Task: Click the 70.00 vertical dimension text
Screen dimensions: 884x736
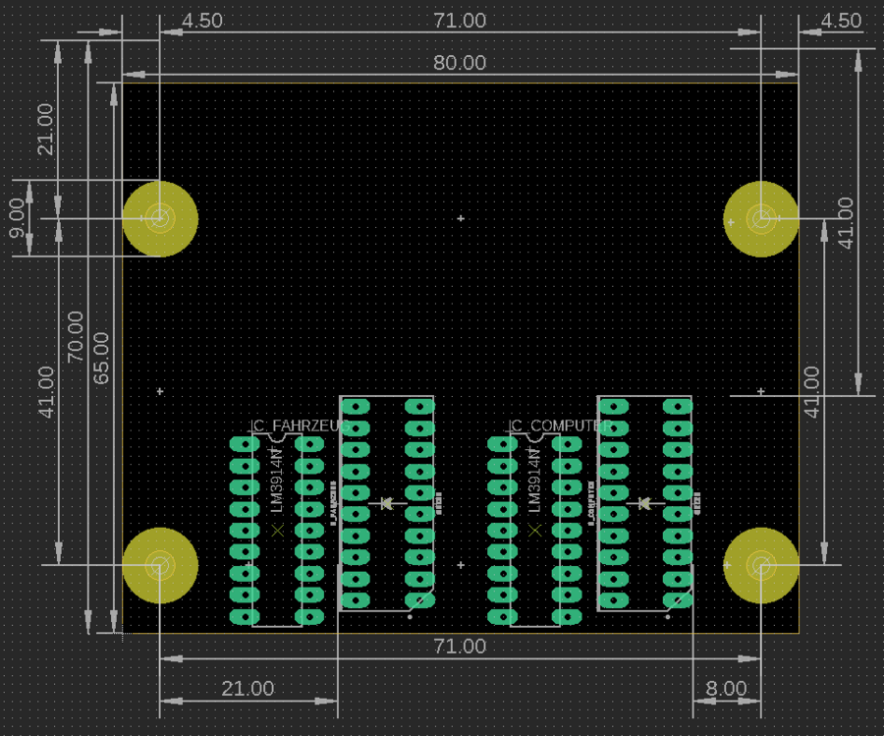Action: click(x=76, y=337)
